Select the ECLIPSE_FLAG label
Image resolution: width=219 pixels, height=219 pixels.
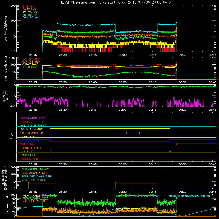tap(30, 140)
